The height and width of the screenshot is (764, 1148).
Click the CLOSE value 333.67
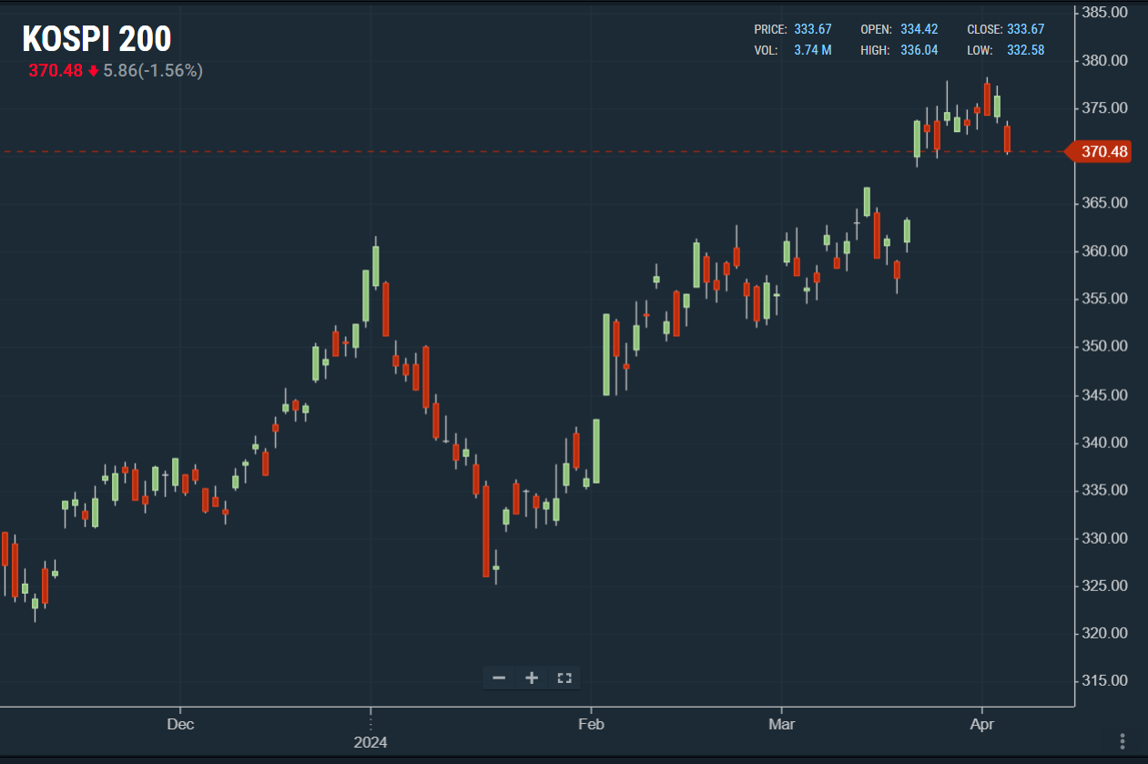(1025, 30)
